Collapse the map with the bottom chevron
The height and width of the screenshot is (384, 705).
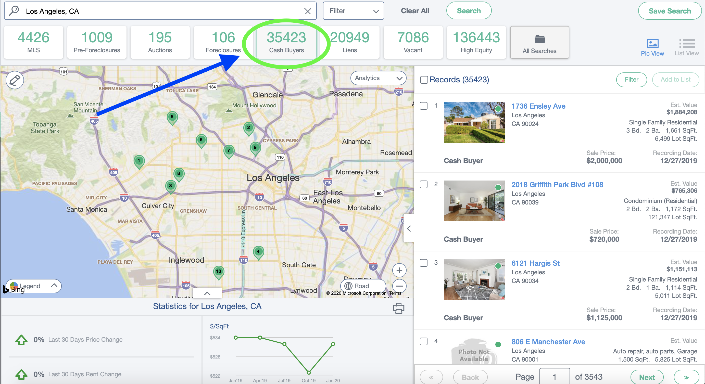[207, 293]
